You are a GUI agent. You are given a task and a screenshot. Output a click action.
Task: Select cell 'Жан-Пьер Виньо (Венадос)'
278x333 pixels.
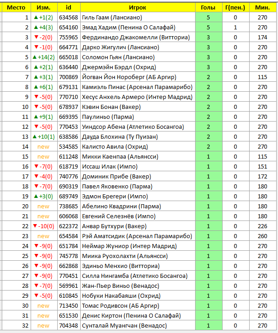(137, 286)
